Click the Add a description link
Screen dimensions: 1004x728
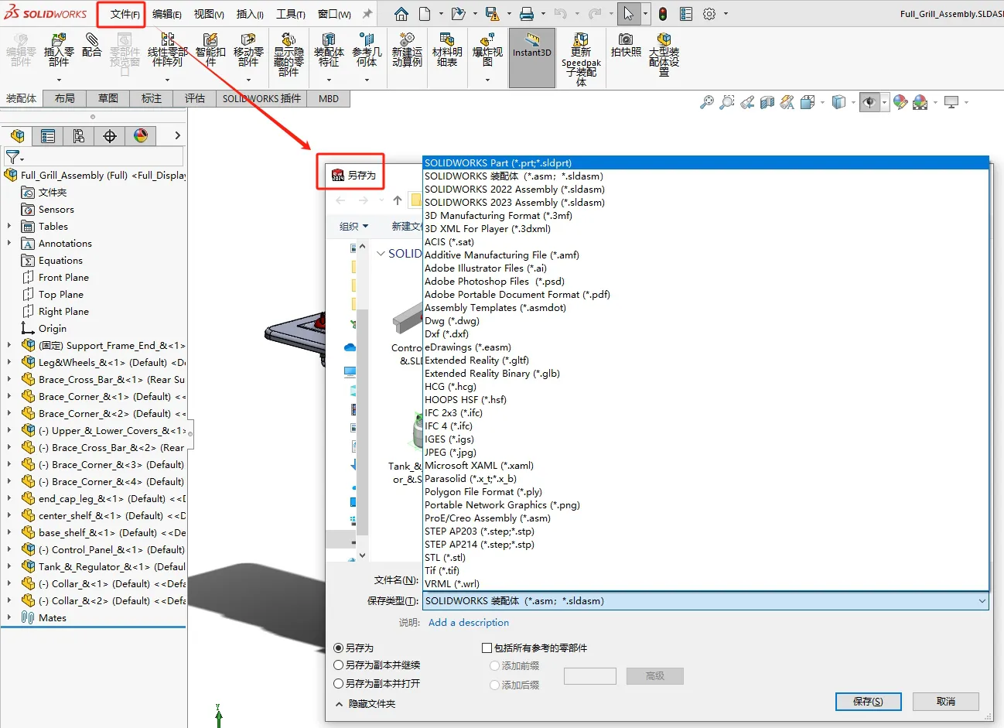click(x=469, y=623)
